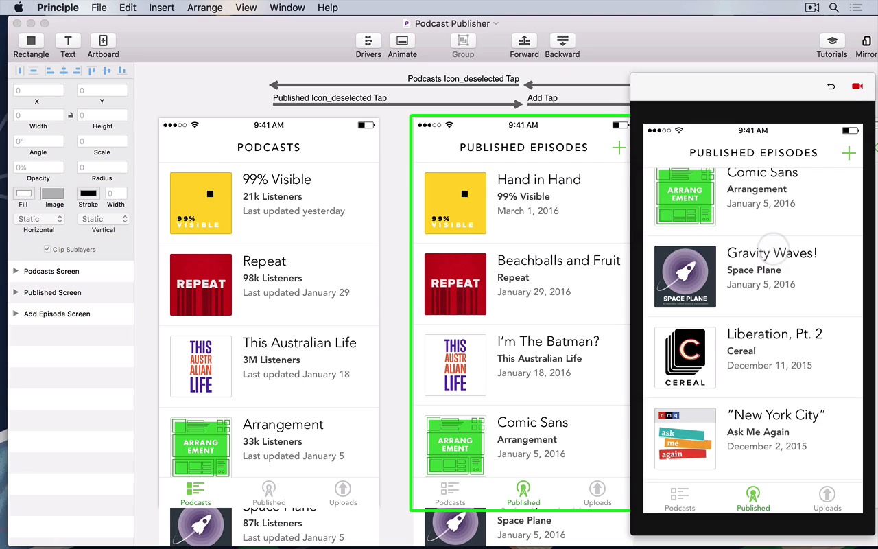Expand Published Screen layer

click(16, 292)
